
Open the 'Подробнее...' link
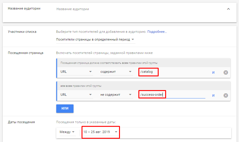[157, 32]
